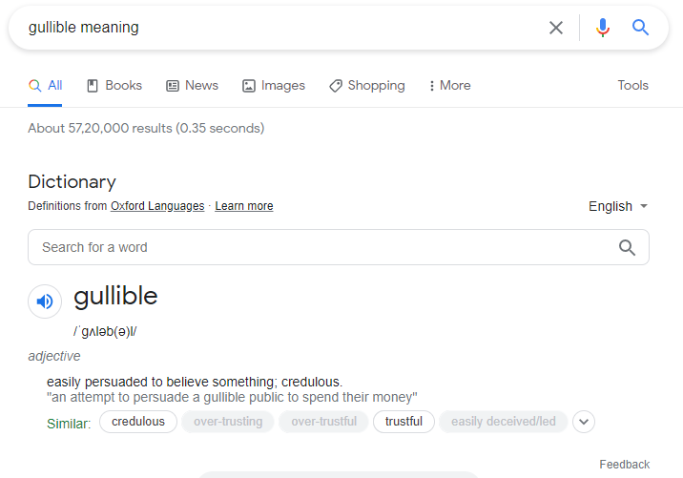The image size is (683, 478).
Task: Open the Images results tab
Action: click(x=274, y=85)
